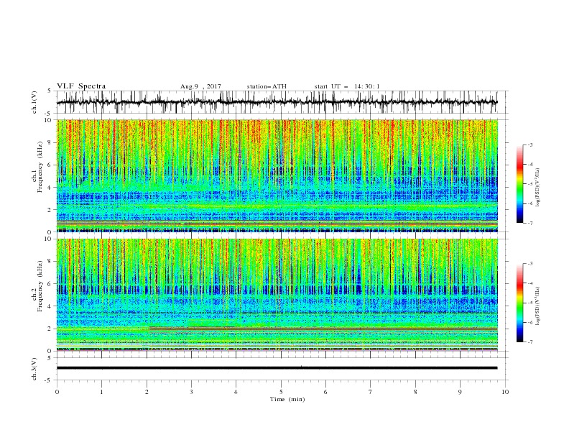The height and width of the screenshot is (440, 569).
Task: Click the '2' kHz tick on ch.2 frequency axis
Action: 50,329
